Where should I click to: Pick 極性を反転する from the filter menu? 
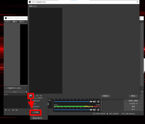click(37, 118)
